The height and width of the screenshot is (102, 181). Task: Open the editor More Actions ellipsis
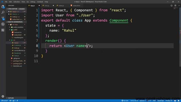click(179, 6)
